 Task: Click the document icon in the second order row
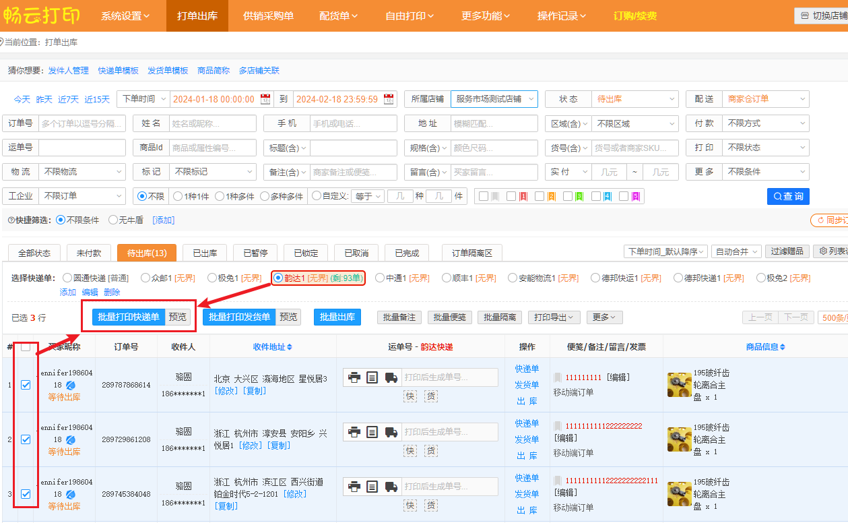[x=372, y=432]
